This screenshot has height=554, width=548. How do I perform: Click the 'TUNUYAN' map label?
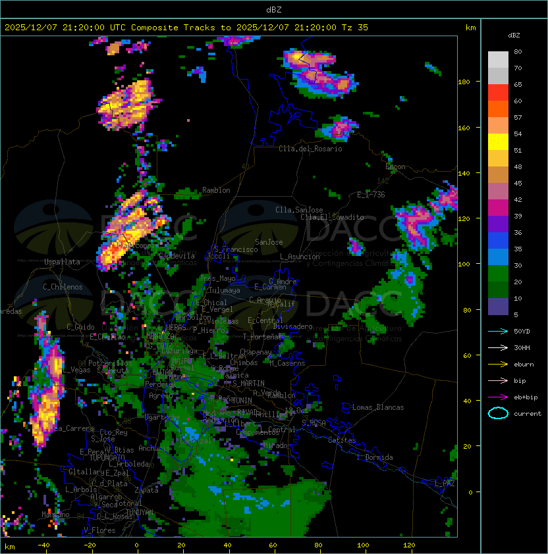(x=140, y=513)
